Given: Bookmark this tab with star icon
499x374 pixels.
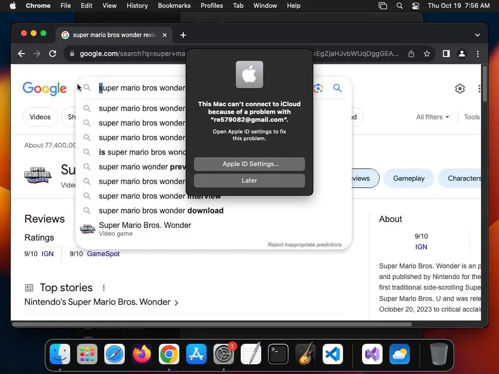Looking at the screenshot, I should pos(427,54).
